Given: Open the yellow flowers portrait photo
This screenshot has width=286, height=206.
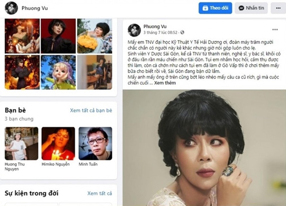Looking at the screenshot, I should [x=95, y=36].
